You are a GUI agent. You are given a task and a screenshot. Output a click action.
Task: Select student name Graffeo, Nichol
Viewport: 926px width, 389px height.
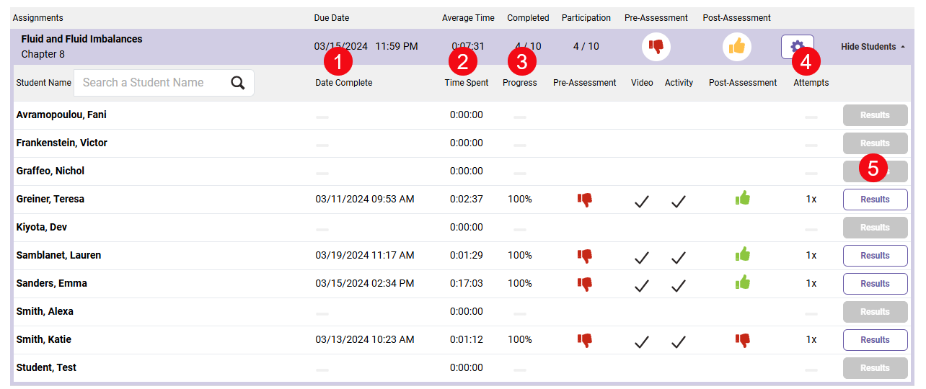(50, 171)
